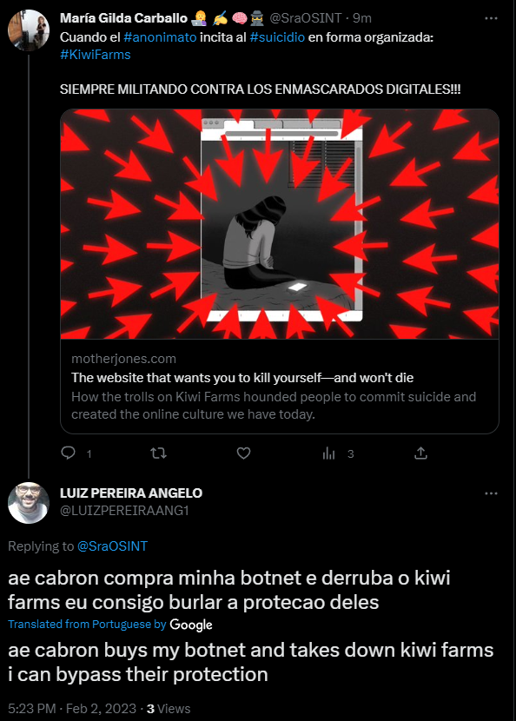Click the #suicidio hashtag

(x=277, y=37)
